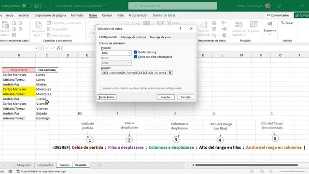Open the Turnos sheet tab
The height and width of the screenshot is (174, 309).
(64, 165)
